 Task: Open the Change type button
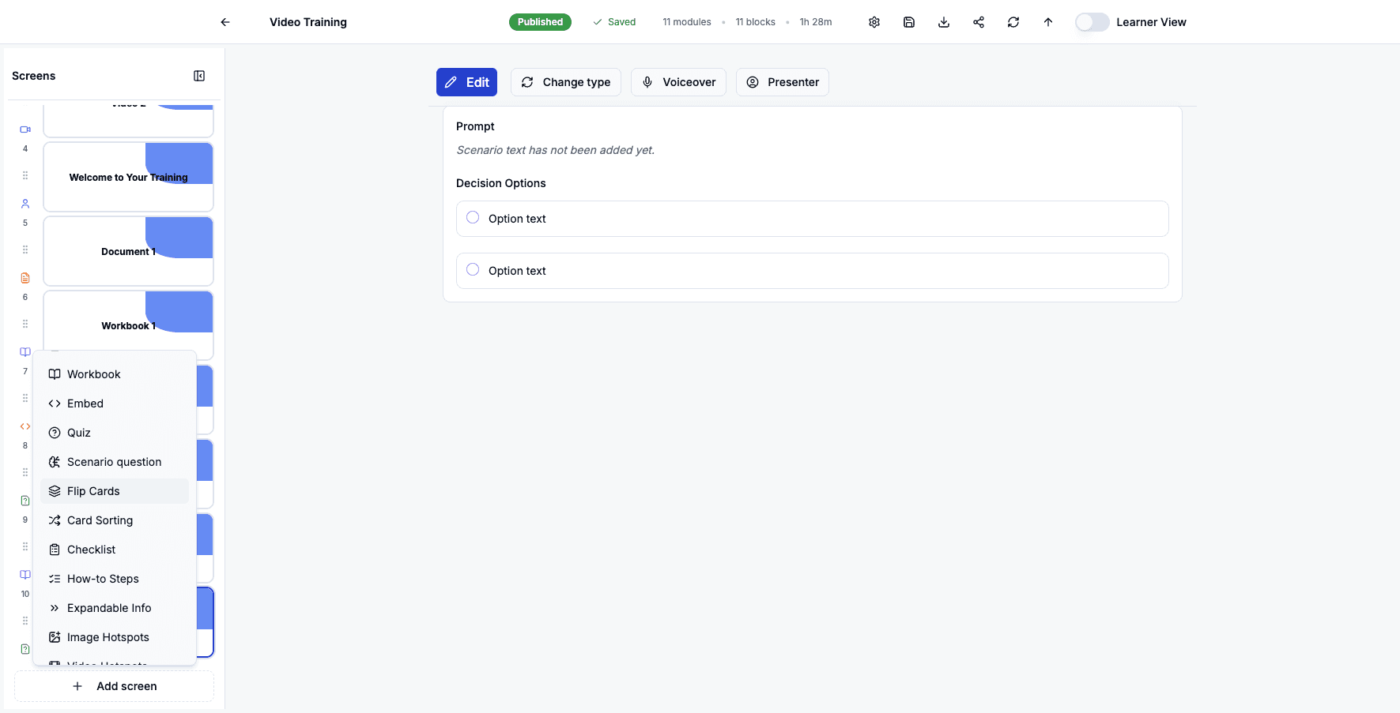tap(566, 82)
